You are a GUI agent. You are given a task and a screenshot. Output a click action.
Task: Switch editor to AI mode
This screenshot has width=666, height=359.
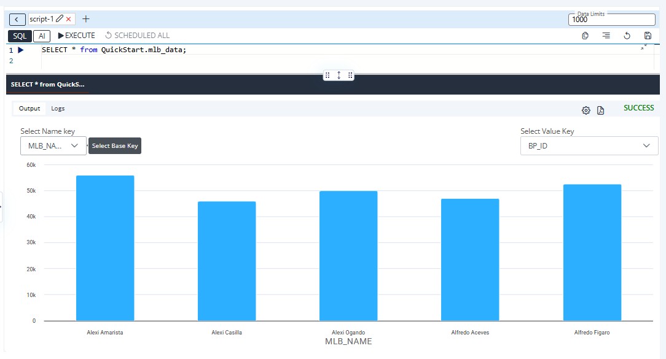click(x=42, y=36)
